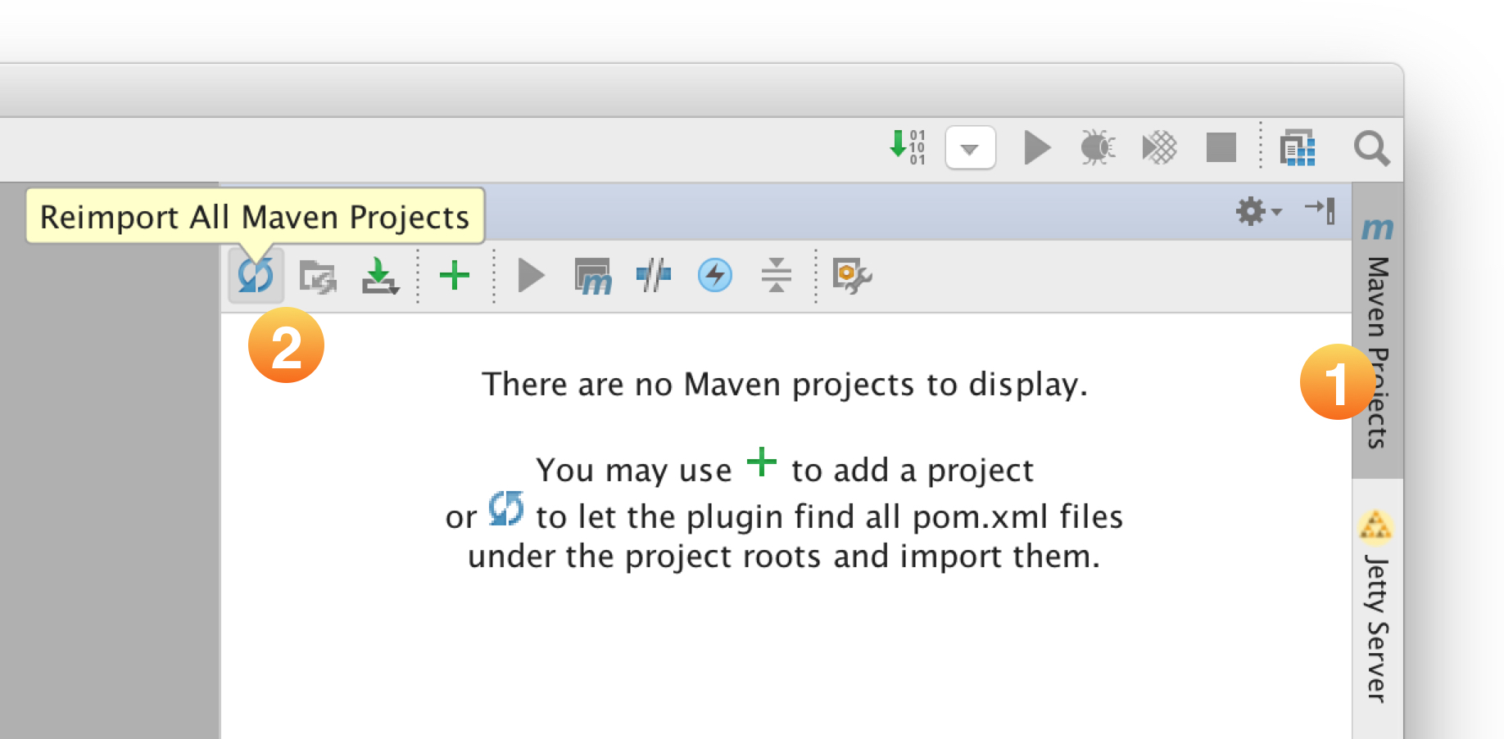This screenshot has height=739, width=1504.
Task: Run the selected configuration
Action: [x=1037, y=148]
